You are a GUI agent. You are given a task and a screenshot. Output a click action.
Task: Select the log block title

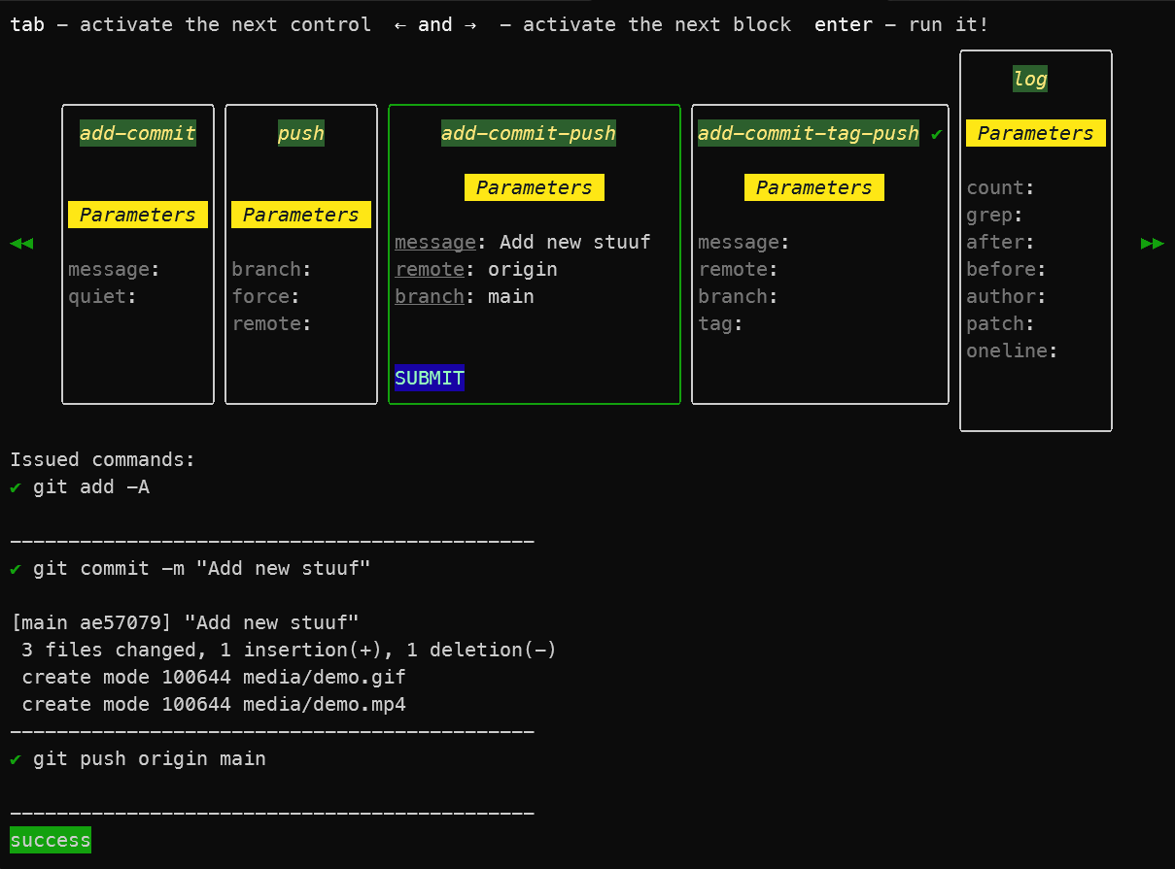[1030, 79]
